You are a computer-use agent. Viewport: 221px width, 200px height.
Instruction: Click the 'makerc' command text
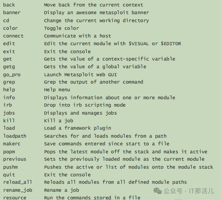pos(12,144)
